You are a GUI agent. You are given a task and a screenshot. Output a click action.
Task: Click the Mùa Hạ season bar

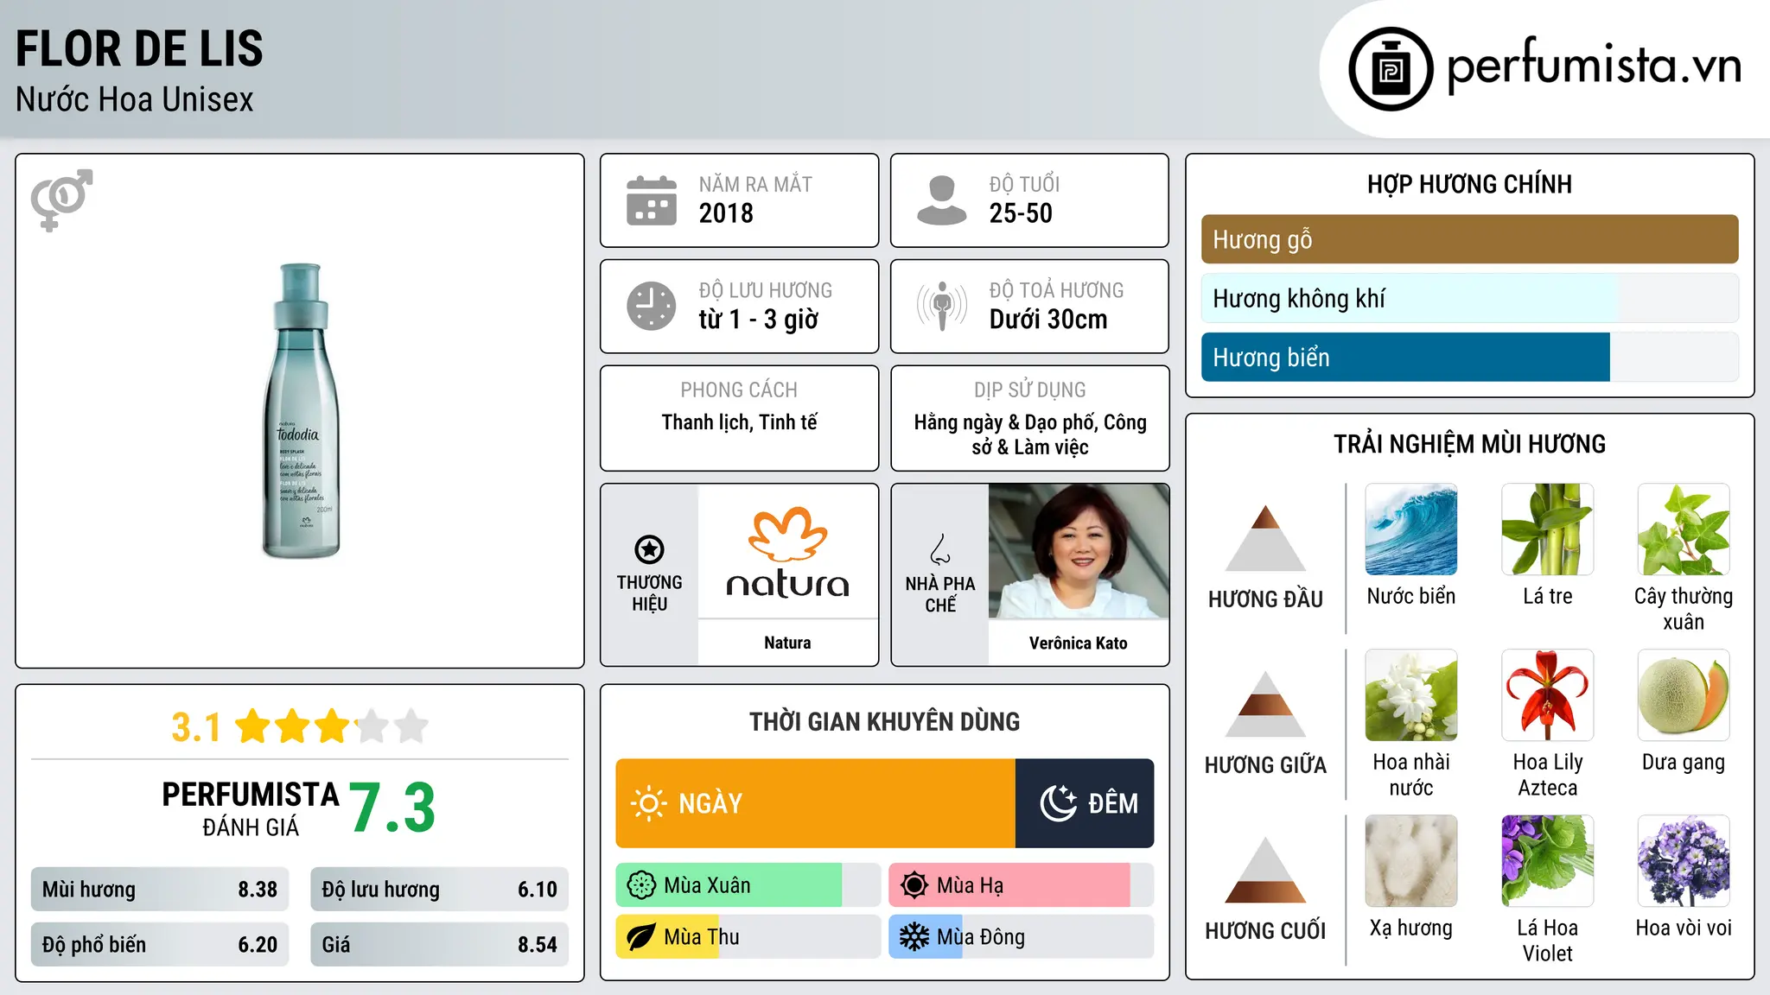1021,885
